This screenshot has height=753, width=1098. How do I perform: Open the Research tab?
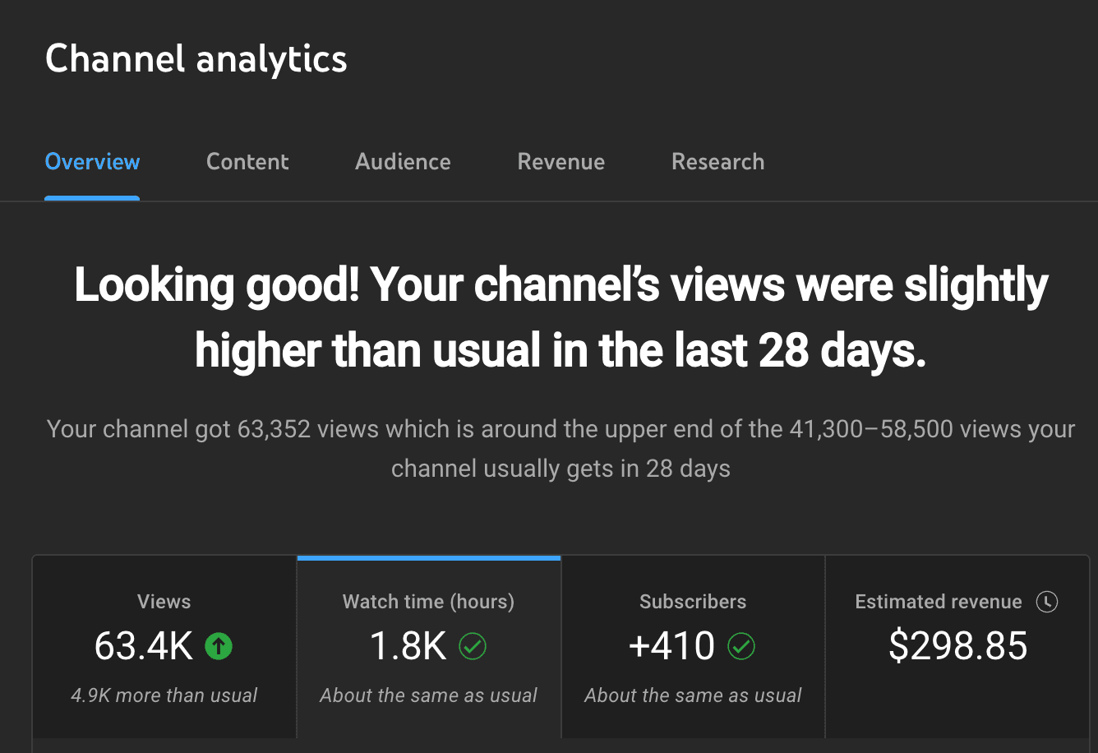717,162
